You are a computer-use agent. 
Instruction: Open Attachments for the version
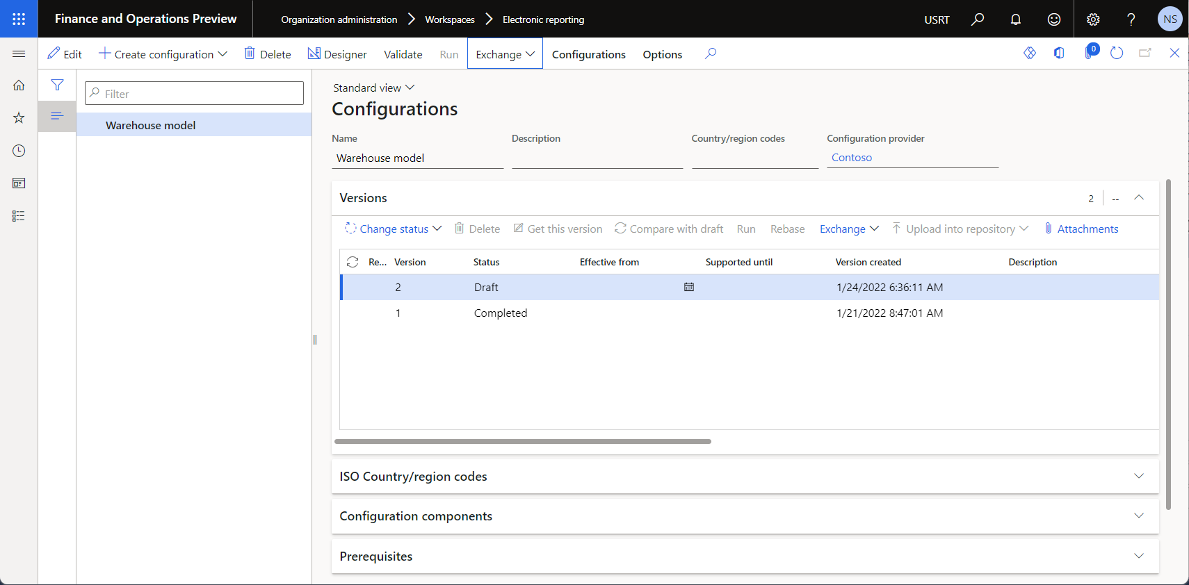tap(1081, 229)
